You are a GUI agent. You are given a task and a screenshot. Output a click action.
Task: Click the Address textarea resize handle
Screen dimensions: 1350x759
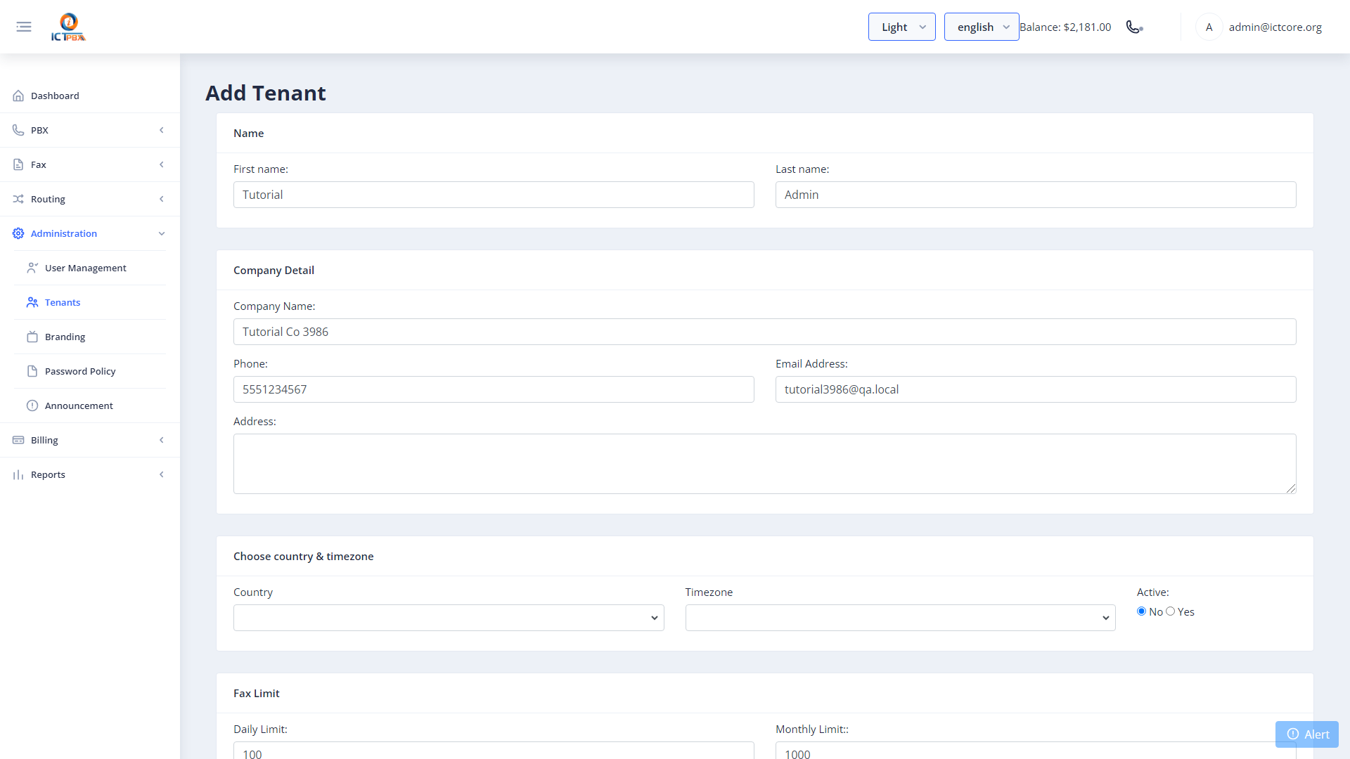coord(1291,488)
